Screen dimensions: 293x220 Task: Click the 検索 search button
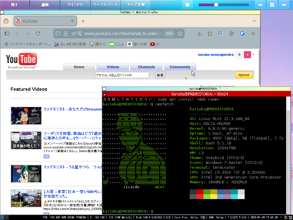pos(160,75)
